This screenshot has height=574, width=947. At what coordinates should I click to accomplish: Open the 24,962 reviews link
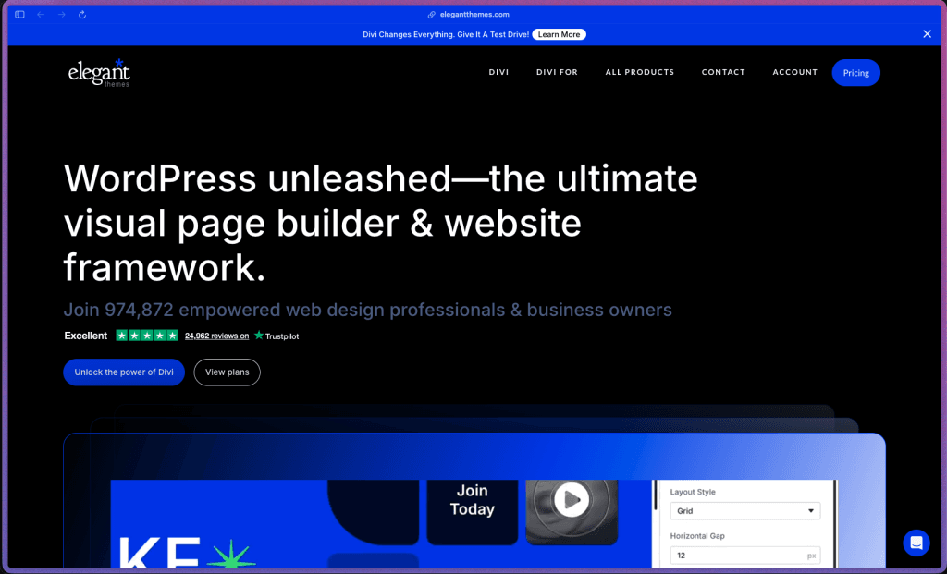pos(216,336)
